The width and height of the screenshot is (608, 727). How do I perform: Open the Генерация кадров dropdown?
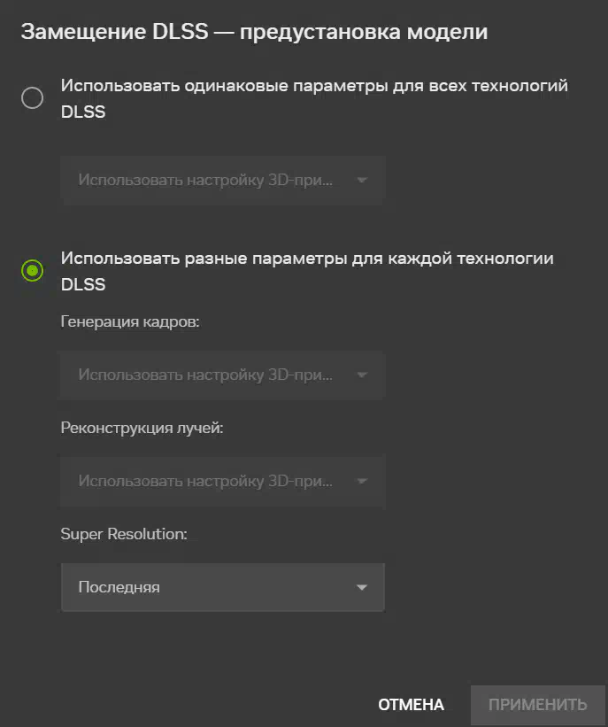pos(223,375)
